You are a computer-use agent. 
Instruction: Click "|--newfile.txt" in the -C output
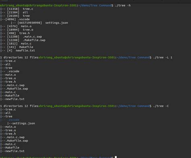click(x=12, y=151)
